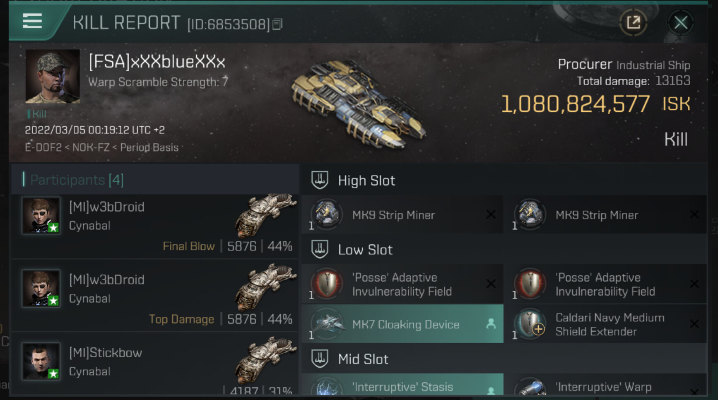Screen dimensions: 718x400
Task: Click first 'Posse' Adaptive Invulnerability Field icon
Action: coord(327,284)
